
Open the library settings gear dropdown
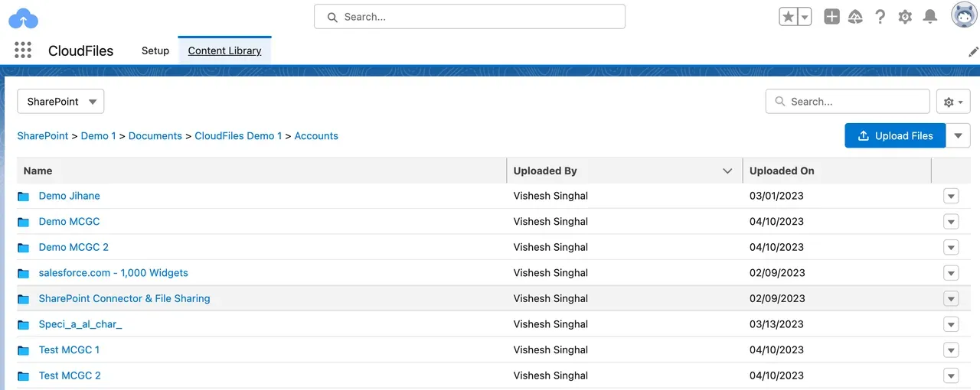click(x=953, y=102)
